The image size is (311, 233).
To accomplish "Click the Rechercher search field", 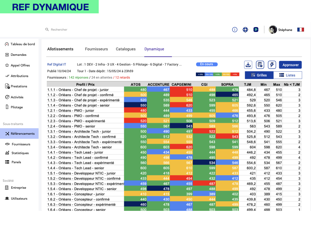I will (x=59, y=29).
